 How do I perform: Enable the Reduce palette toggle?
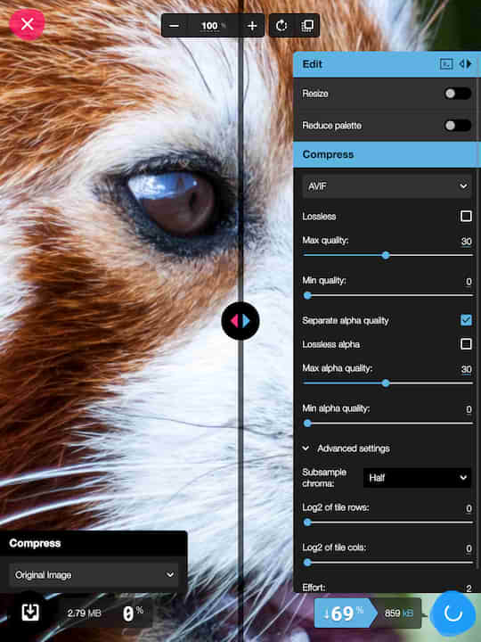[458, 126]
